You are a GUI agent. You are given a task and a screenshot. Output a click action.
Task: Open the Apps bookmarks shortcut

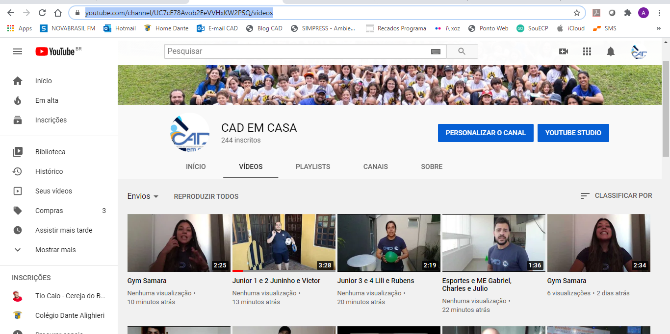point(20,28)
